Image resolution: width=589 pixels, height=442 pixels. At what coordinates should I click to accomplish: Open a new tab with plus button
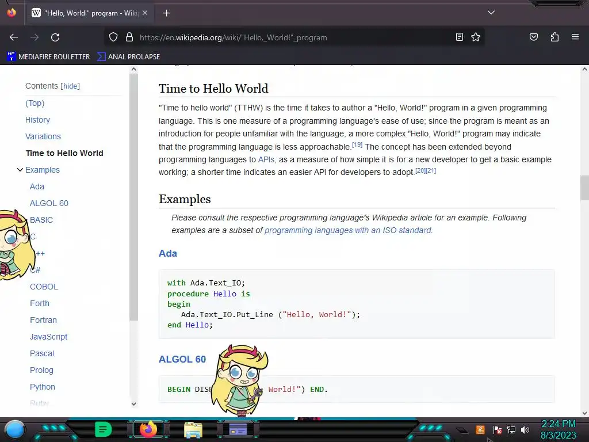(x=166, y=13)
